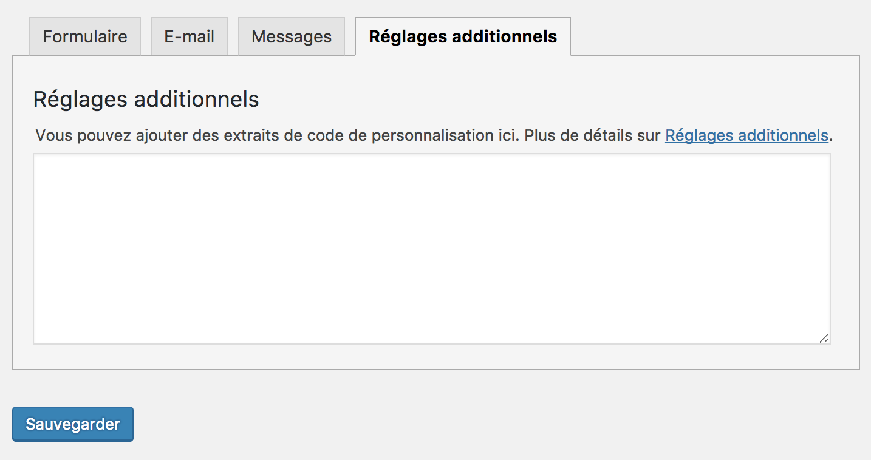The height and width of the screenshot is (460, 871).
Task: Open the Réglages additionnels documentation link
Action: 746,135
